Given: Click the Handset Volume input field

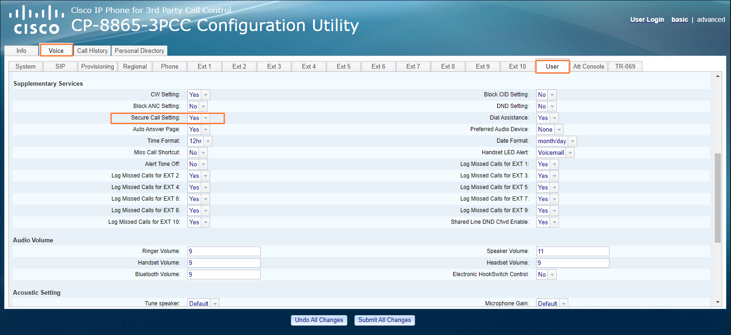Looking at the screenshot, I should [x=224, y=263].
